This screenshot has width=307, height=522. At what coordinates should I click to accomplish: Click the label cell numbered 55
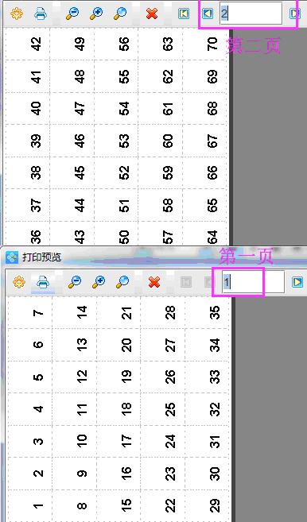tap(116, 76)
